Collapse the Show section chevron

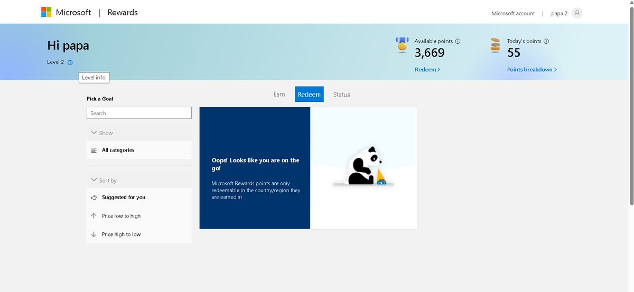click(94, 133)
